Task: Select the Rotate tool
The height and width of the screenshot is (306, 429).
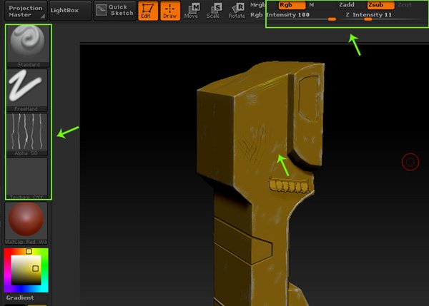Action: 237,11
